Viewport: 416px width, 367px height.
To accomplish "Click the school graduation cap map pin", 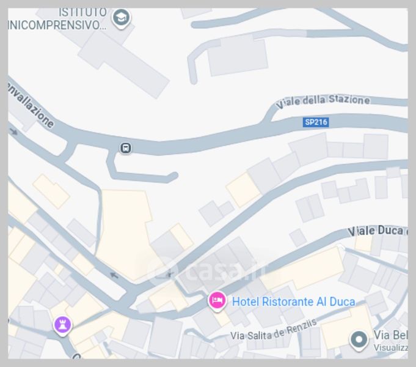I will (121, 18).
